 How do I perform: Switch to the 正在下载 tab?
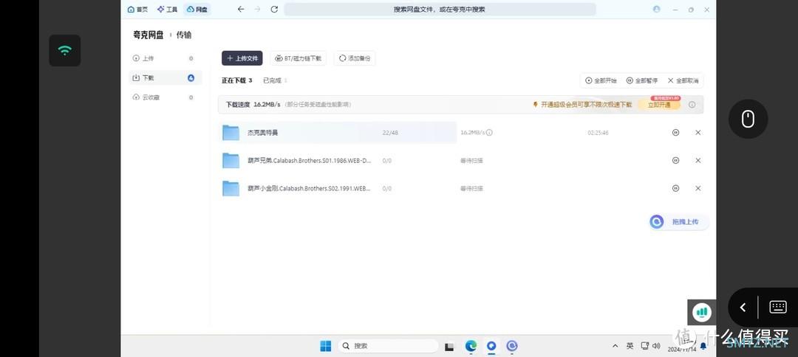click(236, 80)
